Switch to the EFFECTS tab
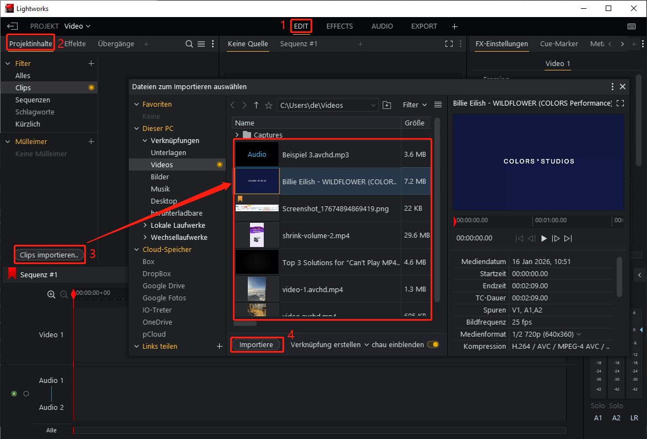647x439 pixels. 339,26
